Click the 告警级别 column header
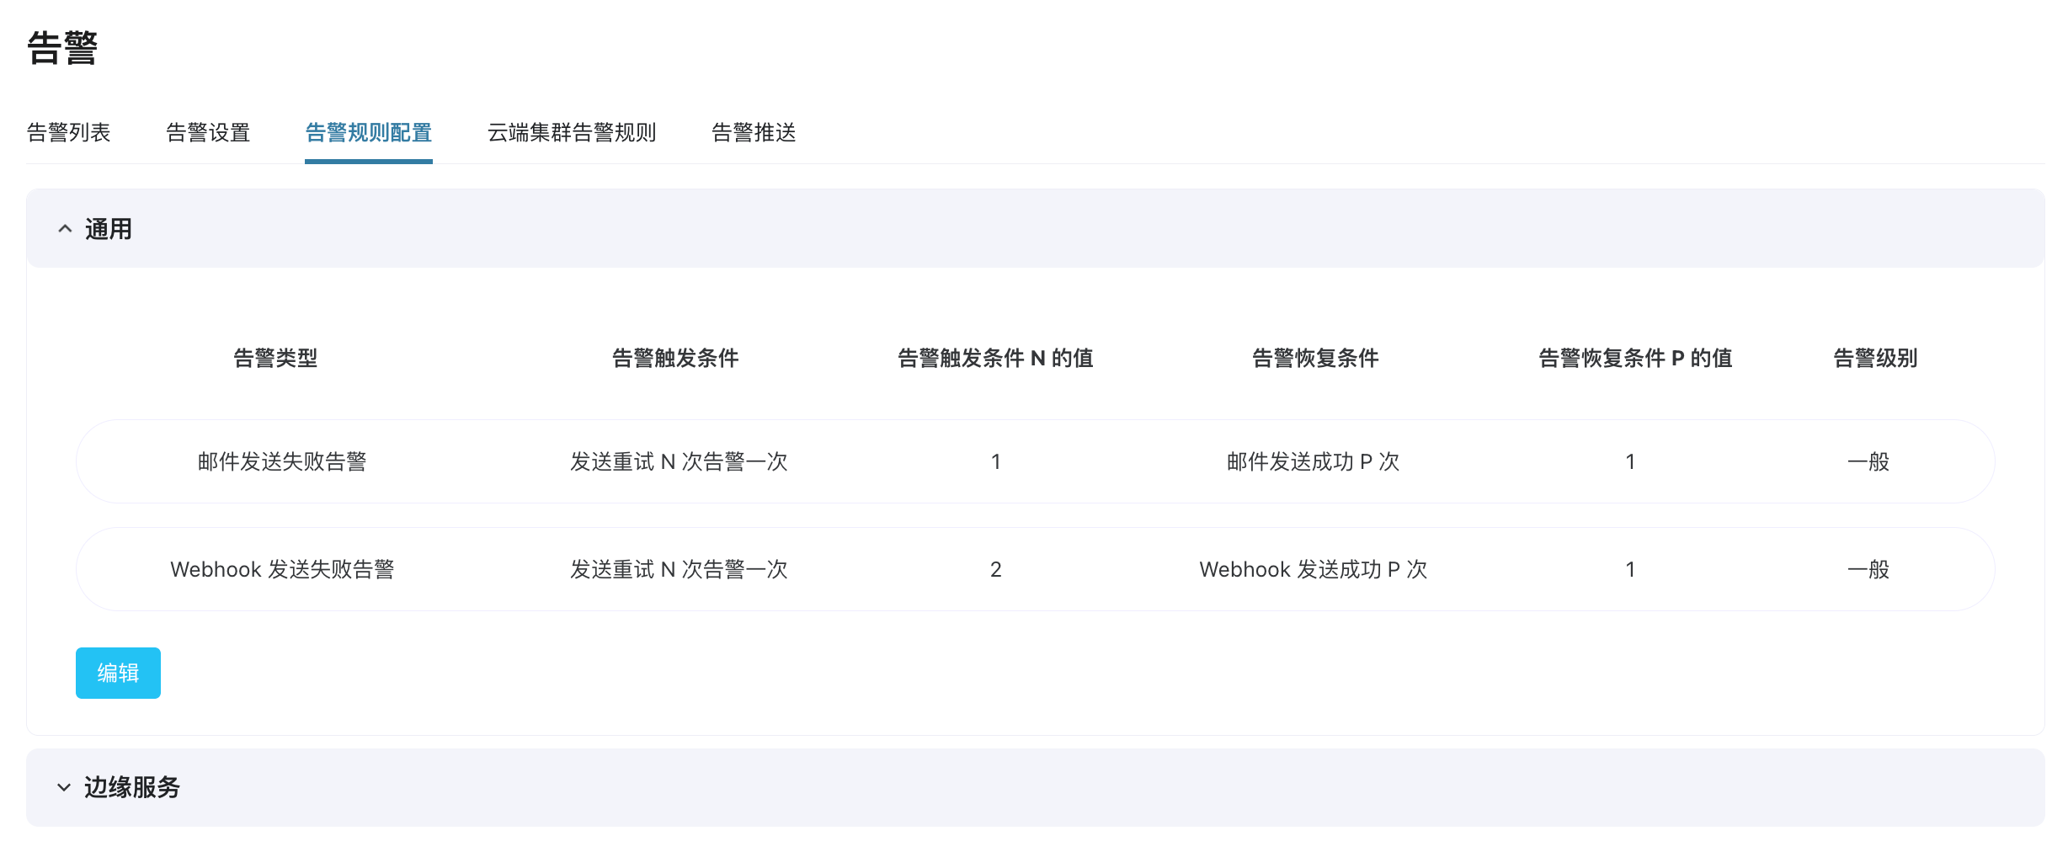The width and height of the screenshot is (2068, 852). tap(1875, 359)
